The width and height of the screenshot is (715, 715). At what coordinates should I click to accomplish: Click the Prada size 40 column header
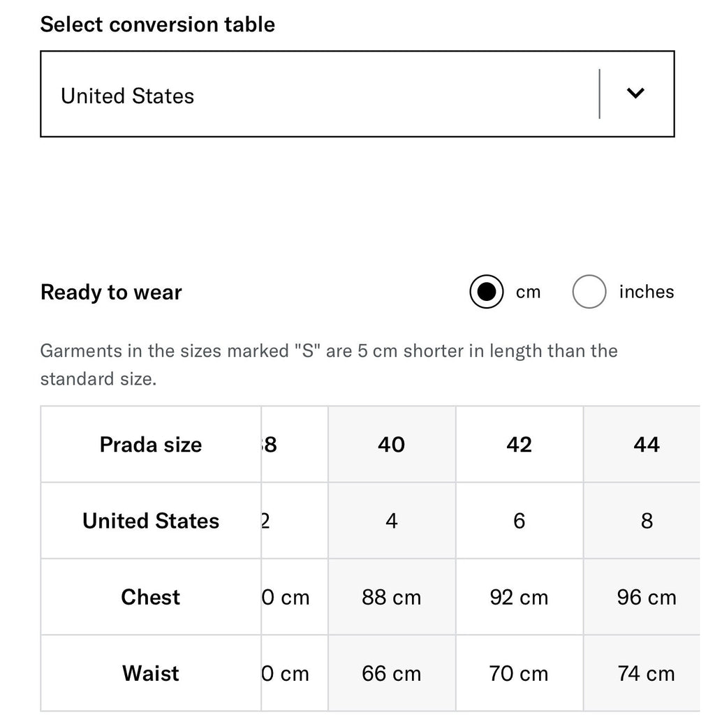(x=392, y=444)
